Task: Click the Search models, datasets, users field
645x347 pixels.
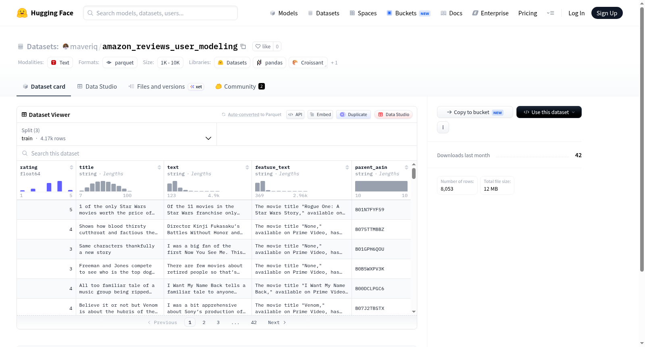Action: pos(160,13)
